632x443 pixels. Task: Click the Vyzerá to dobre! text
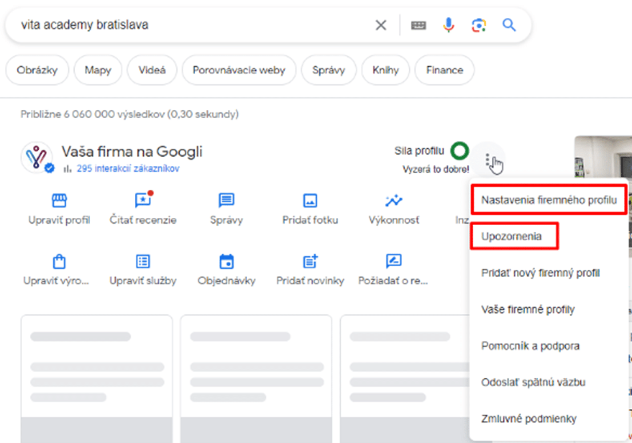pos(436,169)
